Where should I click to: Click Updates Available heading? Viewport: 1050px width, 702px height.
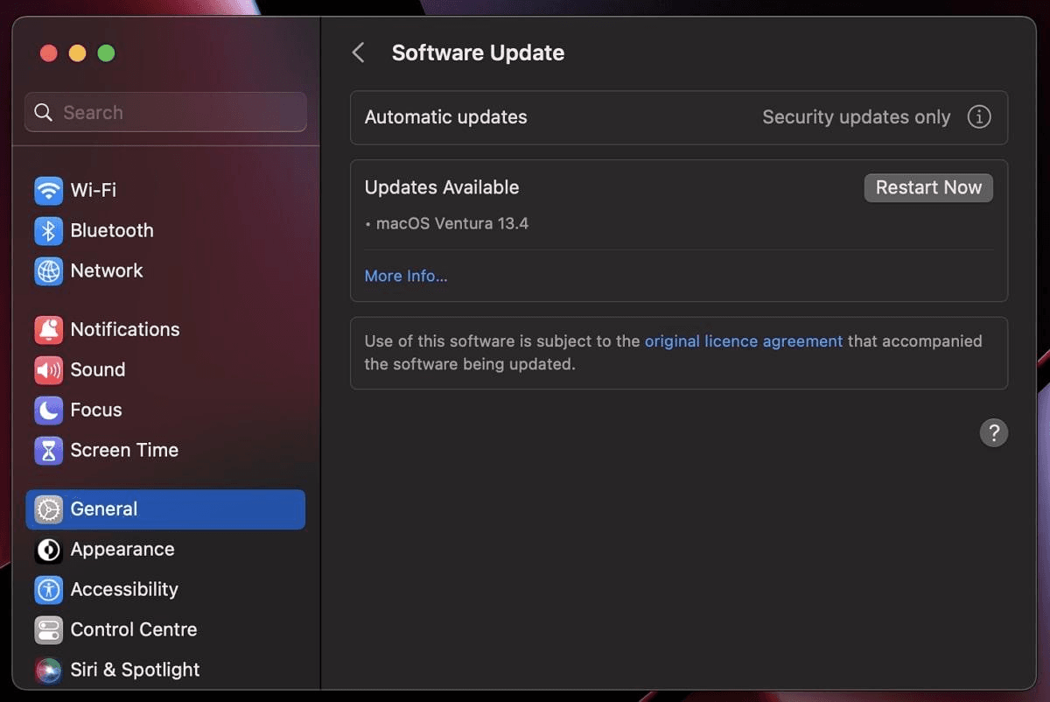[442, 187]
